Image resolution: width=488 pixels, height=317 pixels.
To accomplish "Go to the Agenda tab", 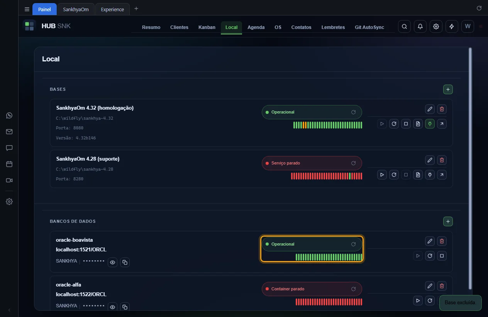I will [256, 27].
